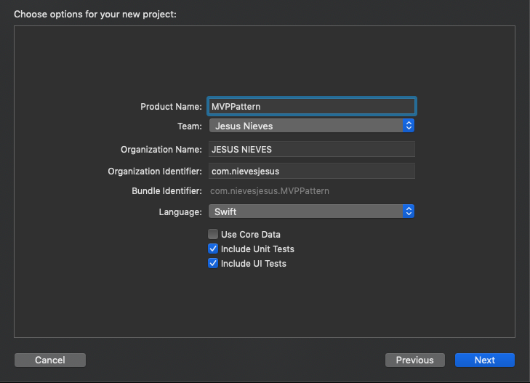Open the Language dropdown set to Swift

pos(306,211)
